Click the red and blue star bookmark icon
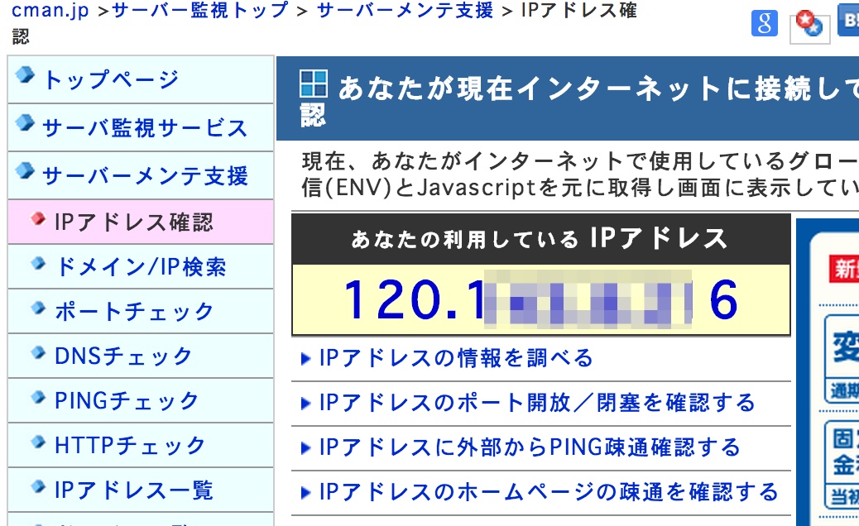859x526 pixels. click(809, 25)
